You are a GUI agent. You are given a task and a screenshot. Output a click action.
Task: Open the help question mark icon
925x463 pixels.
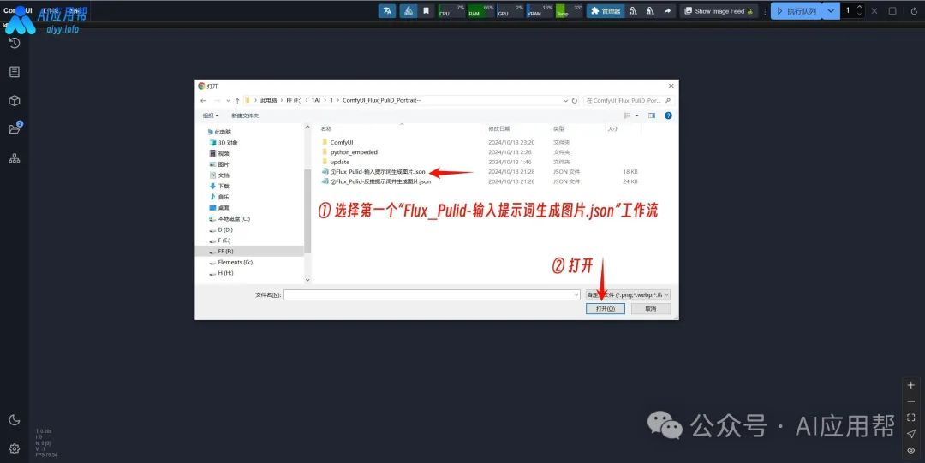pyautogui.click(x=668, y=116)
